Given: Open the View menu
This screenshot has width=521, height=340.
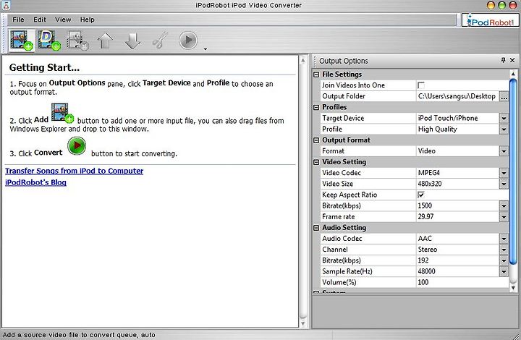Looking at the screenshot, I should pos(63,20).
